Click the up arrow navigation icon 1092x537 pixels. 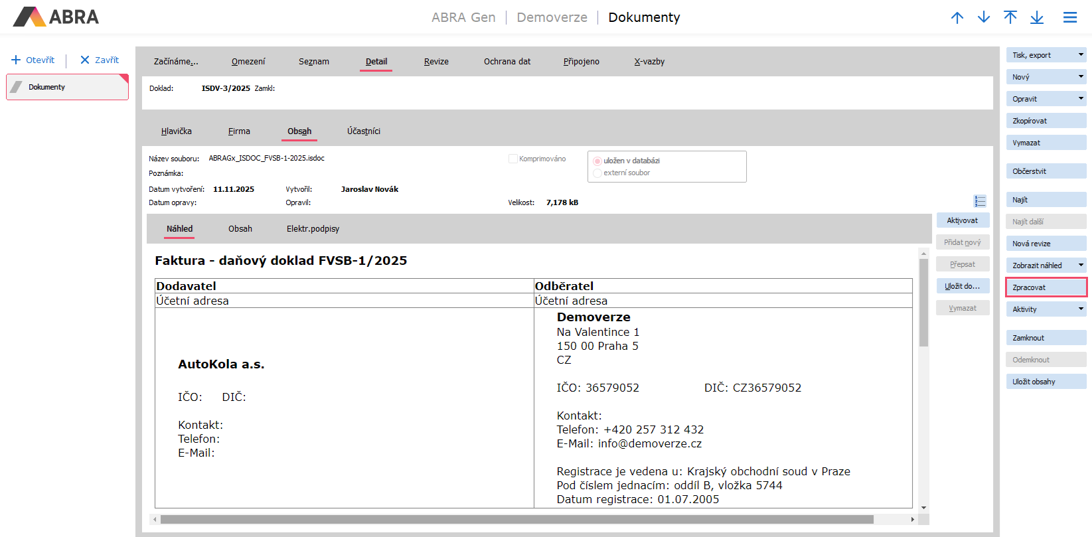[x=957, y=18]
